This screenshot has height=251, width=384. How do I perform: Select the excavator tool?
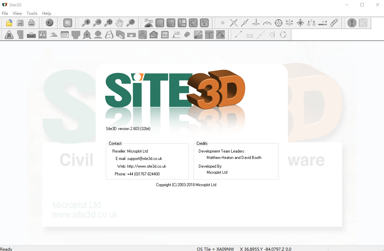(x=220, y=35)
